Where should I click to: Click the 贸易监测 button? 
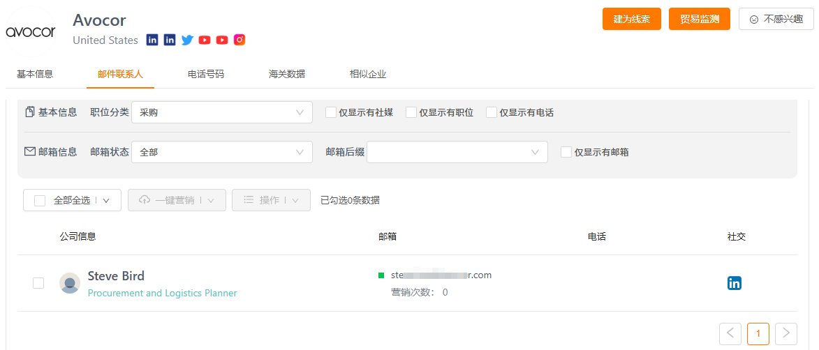(x=700, y=19)
